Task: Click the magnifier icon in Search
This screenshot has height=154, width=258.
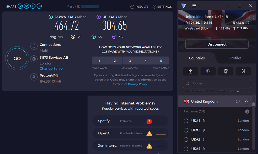Action: (188, 84)
